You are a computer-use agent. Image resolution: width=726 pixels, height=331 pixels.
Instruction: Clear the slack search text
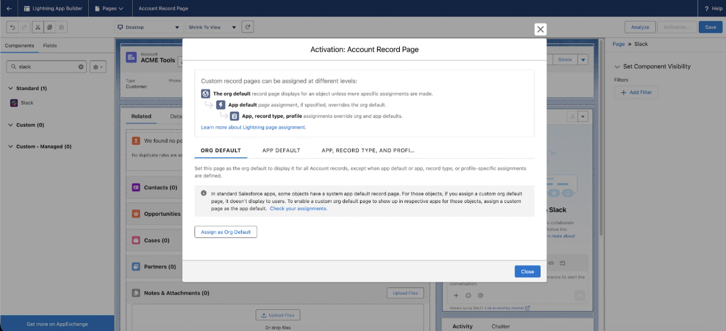(82, 67)
